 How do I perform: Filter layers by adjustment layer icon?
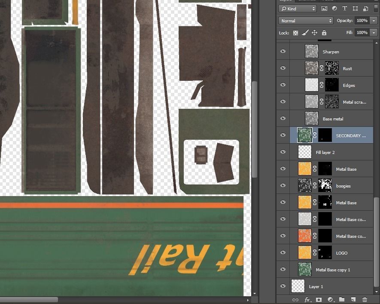[334, 9]
